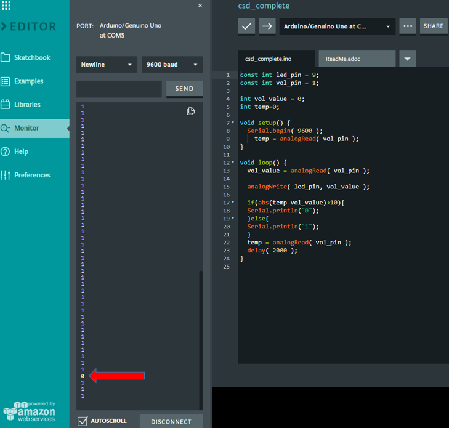Click the Preferences sliders icon

5,175
